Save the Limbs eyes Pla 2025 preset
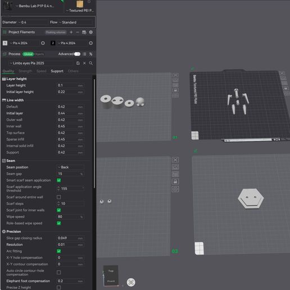The height and width of the screenshot is (290, 290). pyautogui.click(x=78, y=63)
